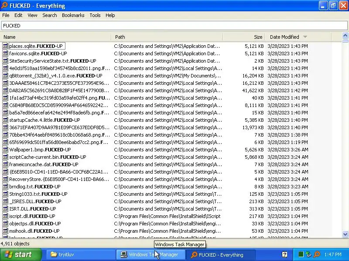This screenshot has width=349, height=261.
Task: Open the Help menu
Action: point(110,15)
